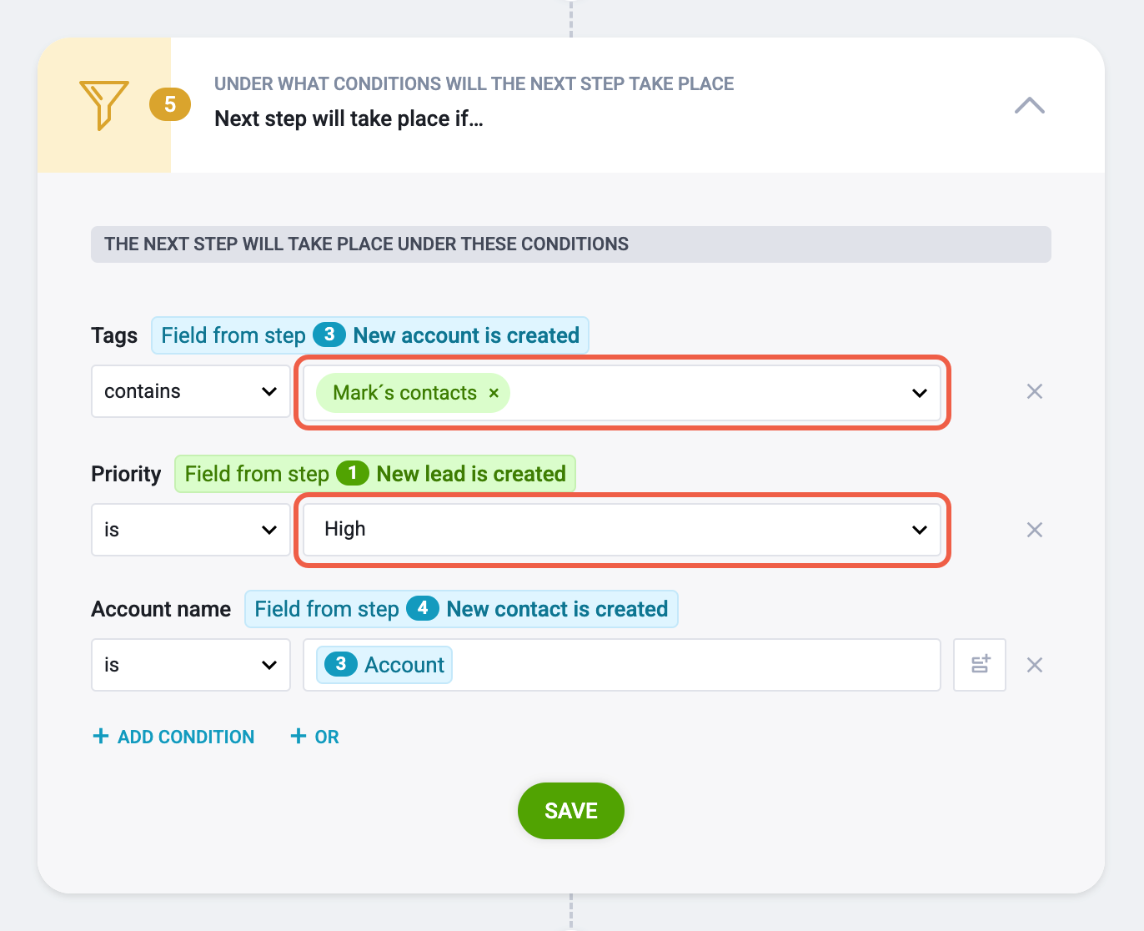Save the filter conditions

click(571, 811)
